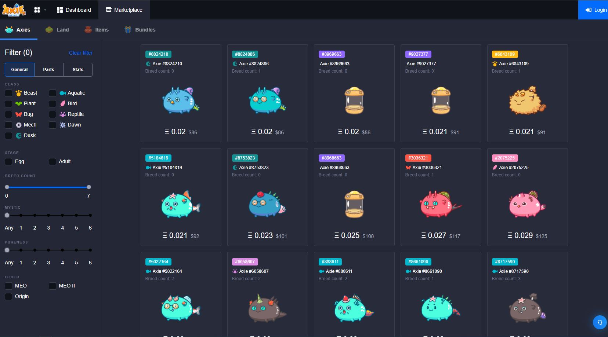Click the #8824210 ID badge
Screen dimensions: 608x337
159,54
